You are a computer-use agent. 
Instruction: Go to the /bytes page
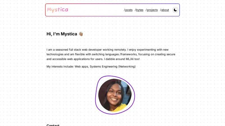tap(139, 10)
